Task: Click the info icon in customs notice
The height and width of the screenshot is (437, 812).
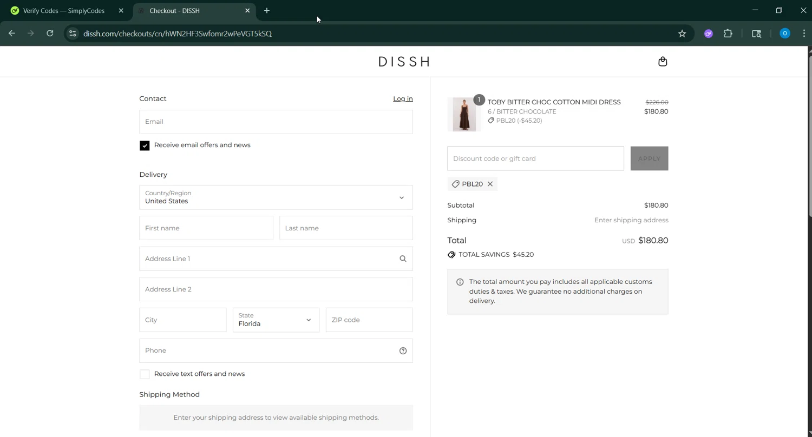Action: (x=460, y=282)
